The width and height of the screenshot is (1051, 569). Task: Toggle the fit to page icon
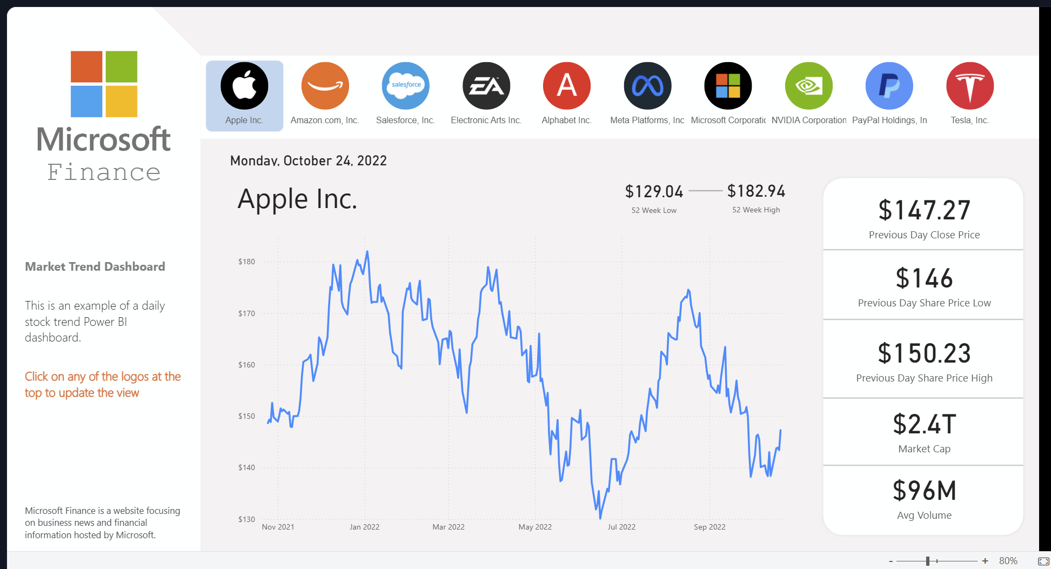point(1043,561)
